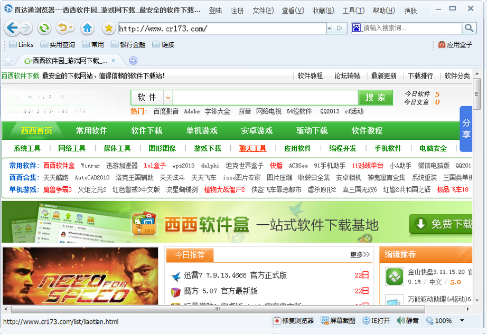Go to home page via house icon
The width and height of the screenshot is (487, 334).
point(87,28)
